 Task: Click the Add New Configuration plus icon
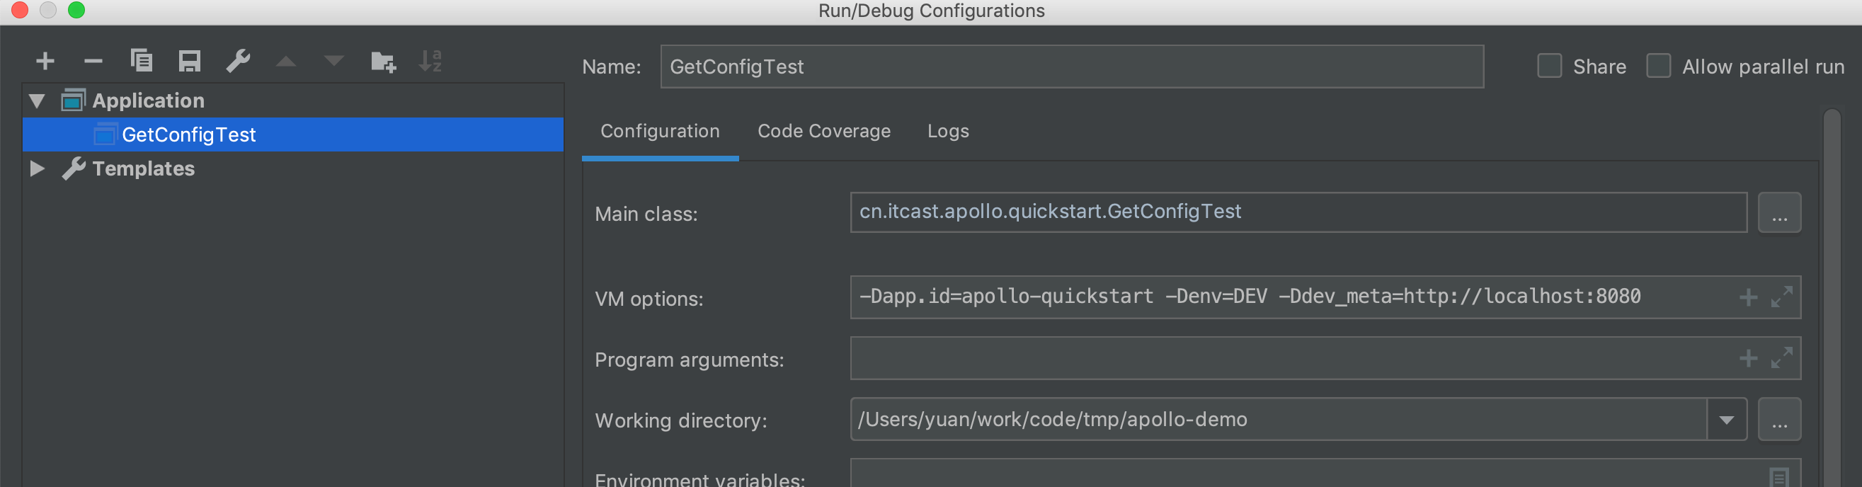pos(45,62)
